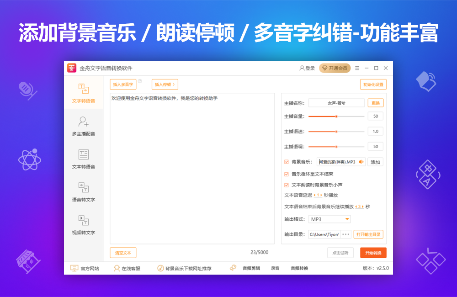This screenshot has height=297, width=457.
Task: Switch to 多主播配音 mode
Action: [83, 126]
